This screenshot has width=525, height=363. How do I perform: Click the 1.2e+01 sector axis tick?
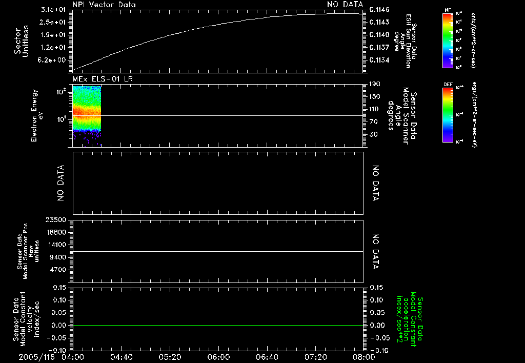(53, 48)
